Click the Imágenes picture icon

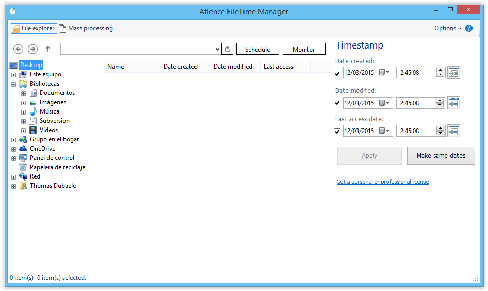(x=33, y=102)
